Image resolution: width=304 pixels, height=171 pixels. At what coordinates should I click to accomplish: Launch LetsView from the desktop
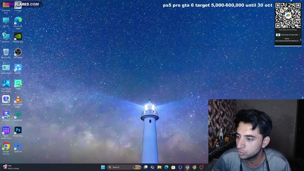(x=18, y=7)
